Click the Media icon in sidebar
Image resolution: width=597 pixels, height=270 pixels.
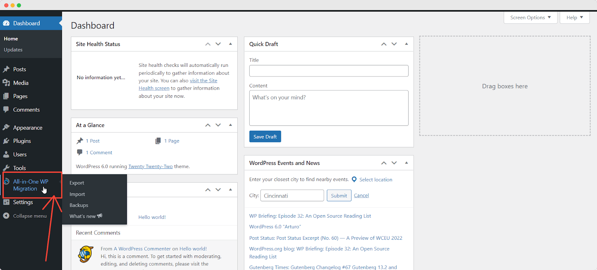pyautogui.click(x=6, y=83)
